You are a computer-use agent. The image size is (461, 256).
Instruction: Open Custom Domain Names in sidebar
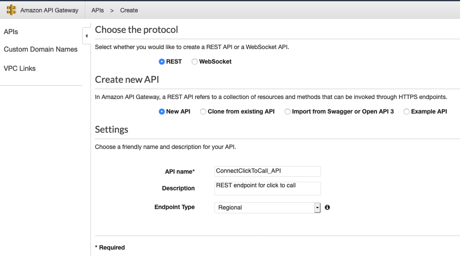[41, 50]
